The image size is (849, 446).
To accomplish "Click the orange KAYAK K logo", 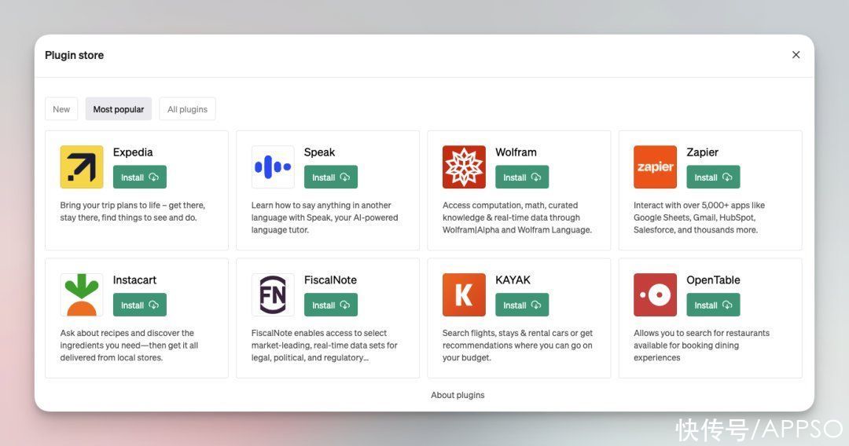I will point(464,294).
